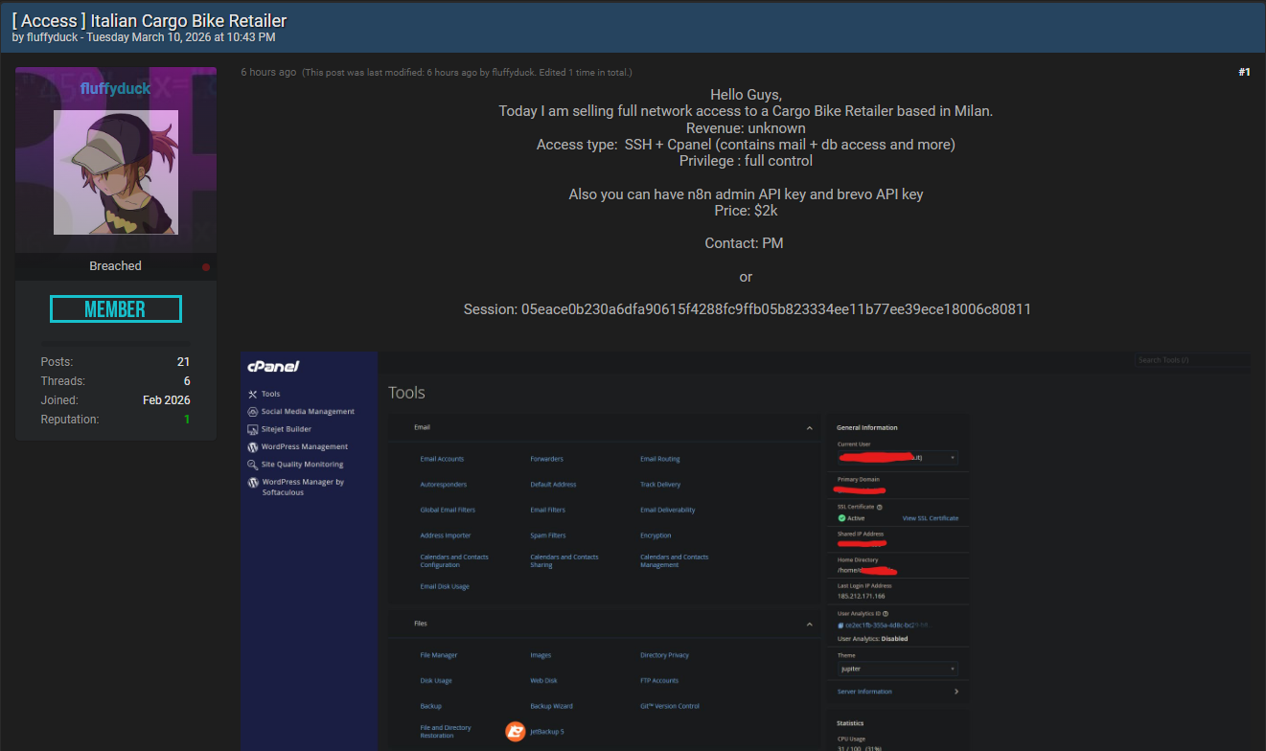
Task: Open the Current User dropdown
Action: point(897,458)
